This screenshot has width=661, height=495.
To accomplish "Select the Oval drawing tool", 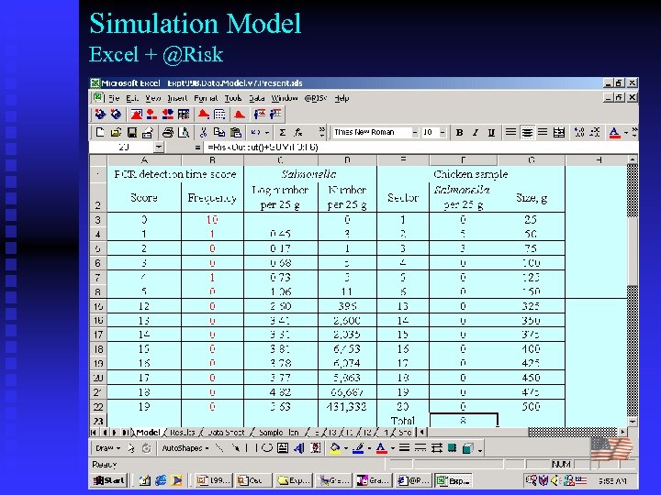I will pos(267,448).
